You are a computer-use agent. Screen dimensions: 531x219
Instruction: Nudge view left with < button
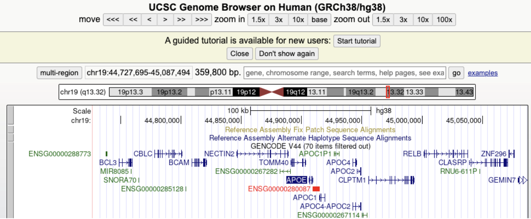tap(149, 20)
